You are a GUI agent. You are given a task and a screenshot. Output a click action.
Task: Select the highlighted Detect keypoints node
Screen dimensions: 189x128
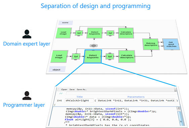[x=93, y=56]
